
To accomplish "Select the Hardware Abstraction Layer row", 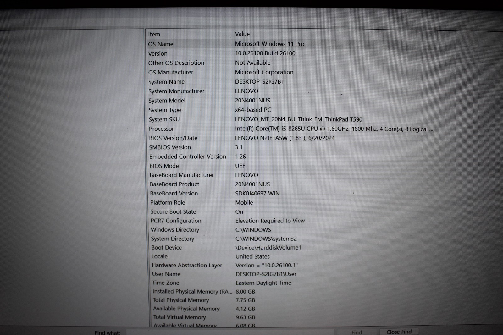I will coord(292,265).
